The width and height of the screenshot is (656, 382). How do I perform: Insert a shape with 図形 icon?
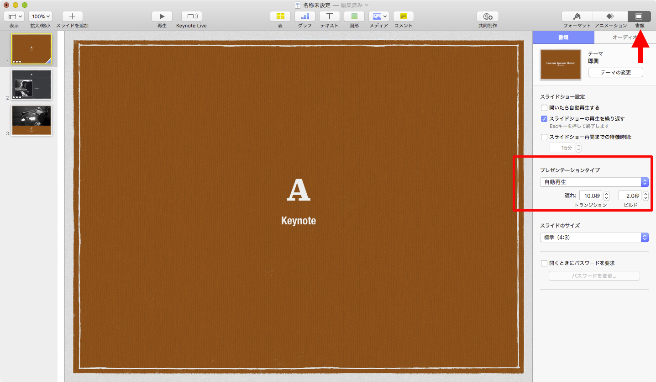click(354, 16)
